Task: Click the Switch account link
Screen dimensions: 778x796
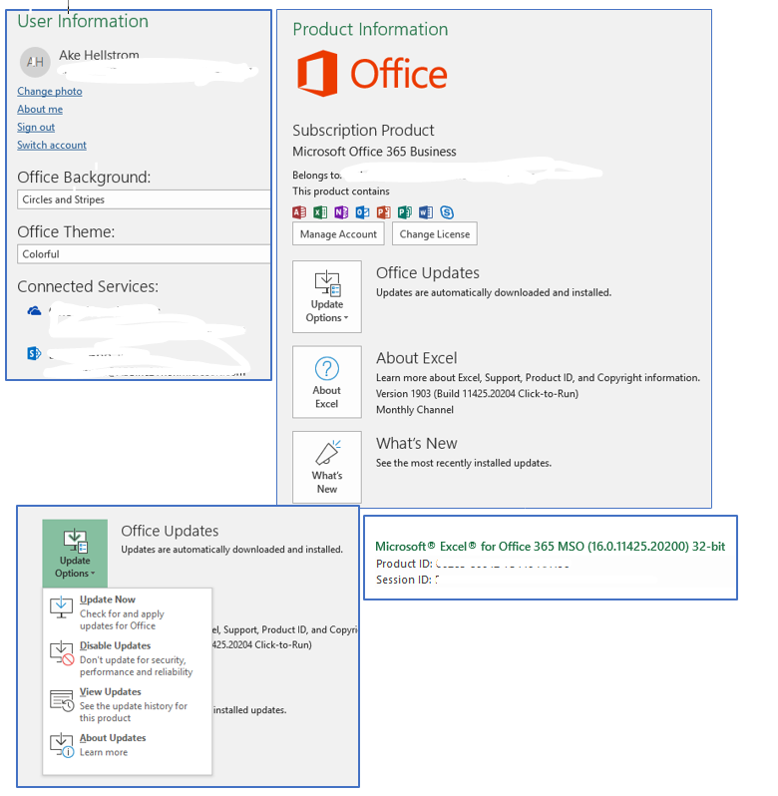Action: point(52,145)
